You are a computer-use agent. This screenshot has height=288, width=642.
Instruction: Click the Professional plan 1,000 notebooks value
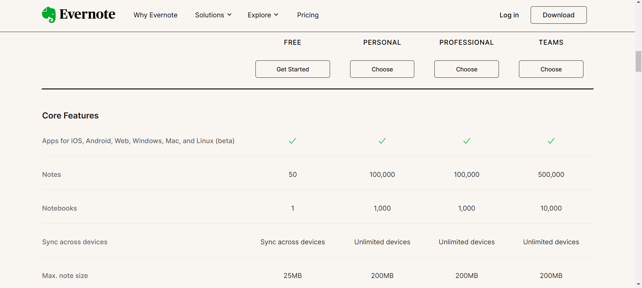click(x=466, y=208)
